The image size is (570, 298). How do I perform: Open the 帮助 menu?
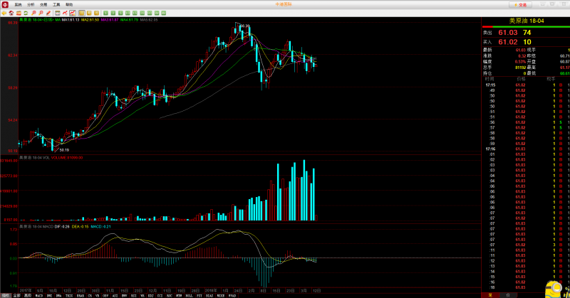click(x=69, y=5)
